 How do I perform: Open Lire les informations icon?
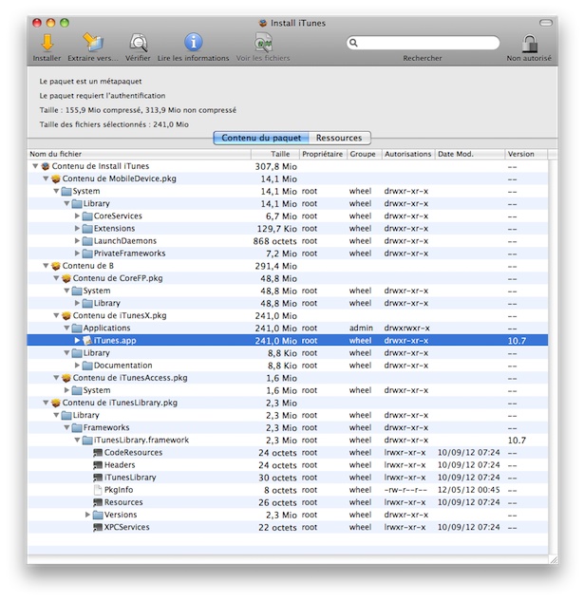pyautogui.click(x=193, y=43)
